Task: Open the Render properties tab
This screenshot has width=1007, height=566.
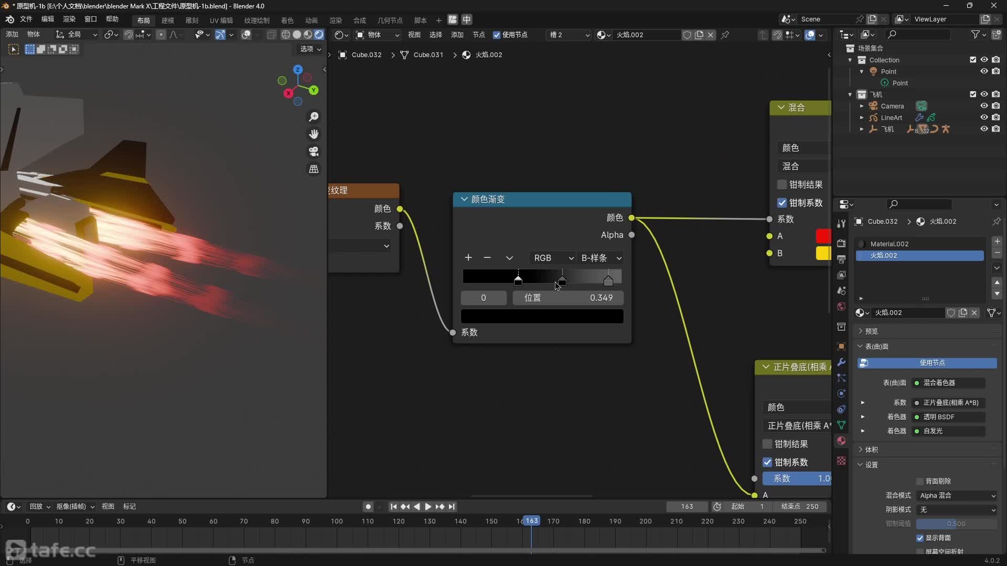Action: coord(841,243)
